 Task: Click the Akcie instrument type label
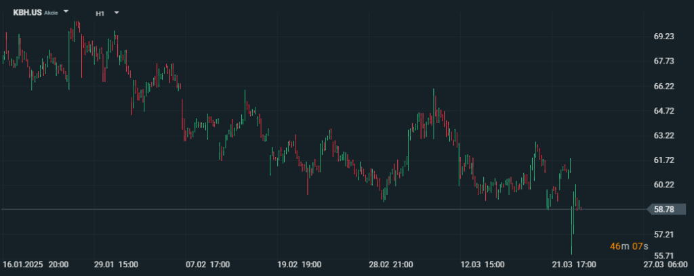coord(51,13)
